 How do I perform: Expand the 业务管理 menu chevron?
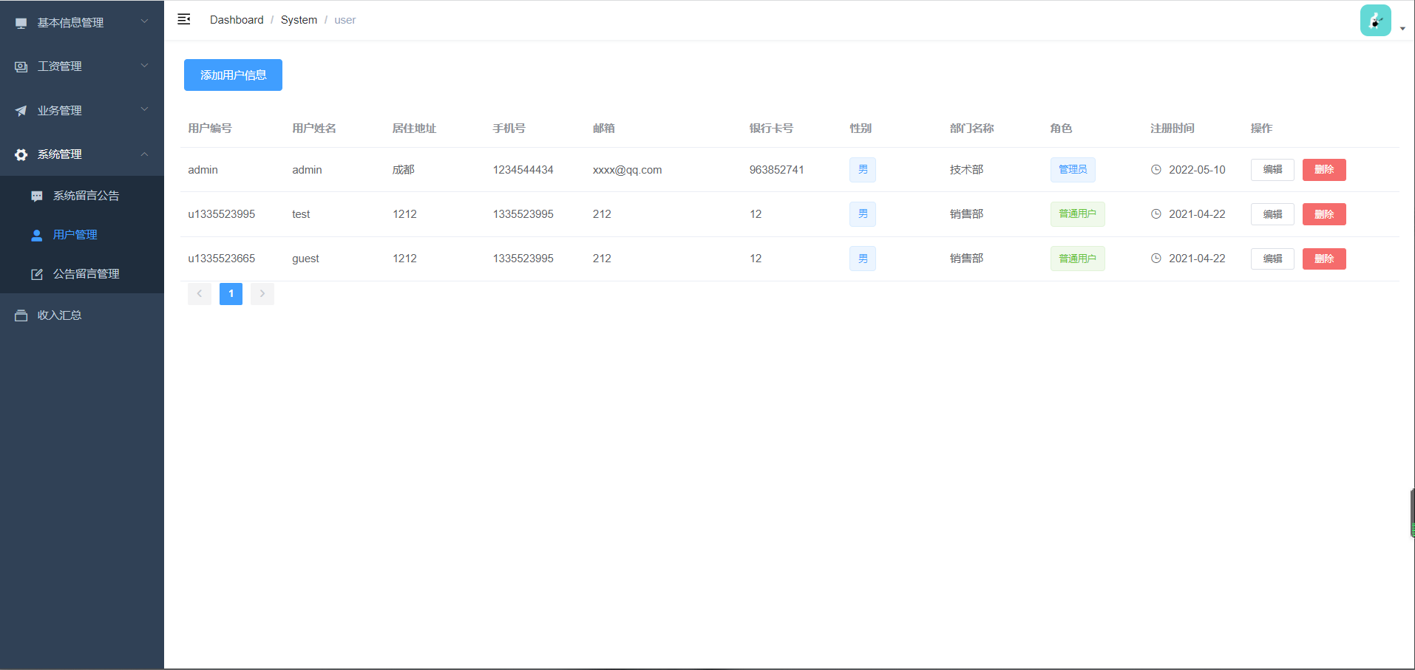pyautogui.click(x=144, y=109)
